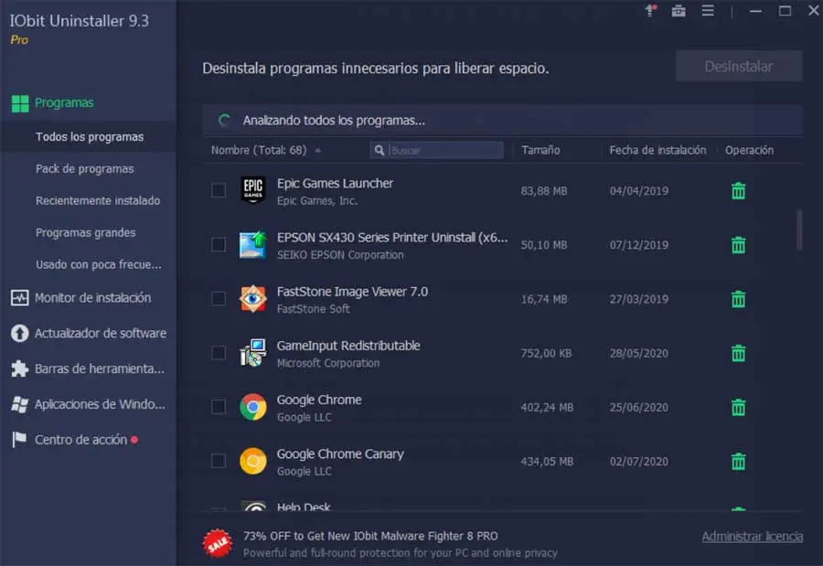This screenshot has height=566, width=823.
Task: Click the trash icon for Google Chrome Canary
Action: tap(739, 461)
